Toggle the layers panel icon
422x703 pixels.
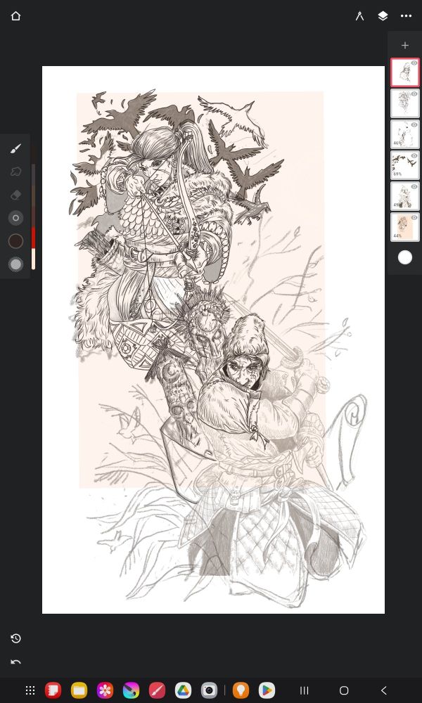(383, 16)
